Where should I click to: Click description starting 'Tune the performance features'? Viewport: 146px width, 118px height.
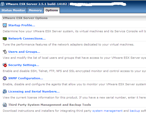68,44
